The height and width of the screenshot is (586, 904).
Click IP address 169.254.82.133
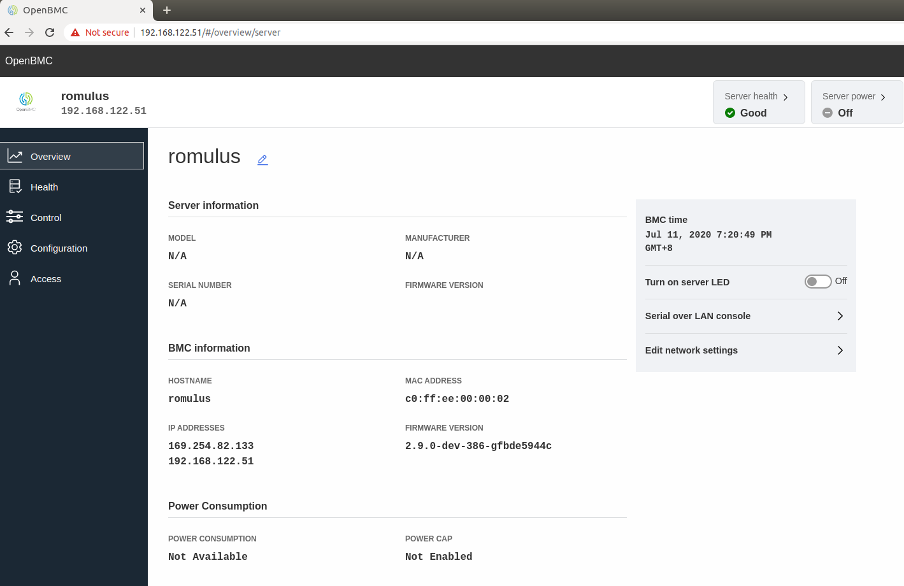(x=211, y=446)
